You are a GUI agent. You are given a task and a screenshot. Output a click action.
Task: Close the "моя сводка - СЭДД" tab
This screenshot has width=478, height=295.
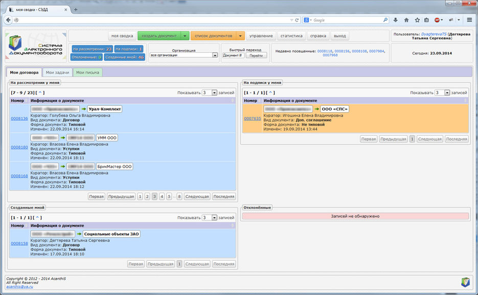coord(65,10)
